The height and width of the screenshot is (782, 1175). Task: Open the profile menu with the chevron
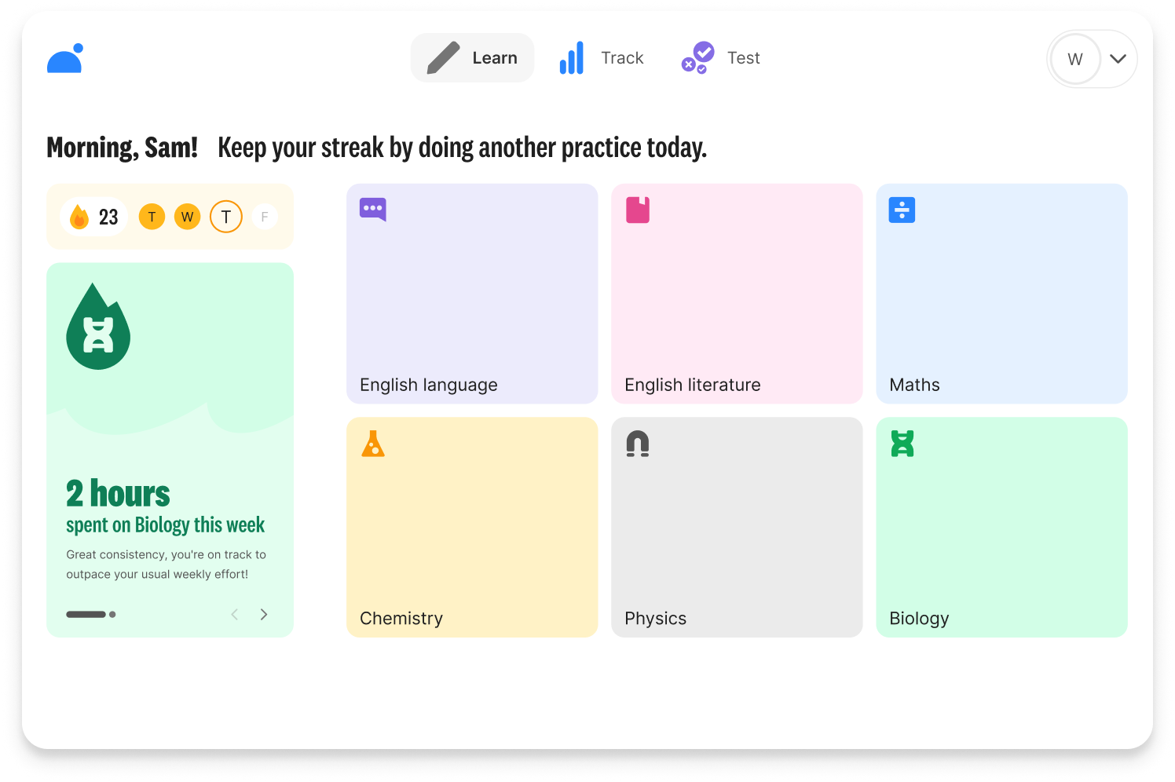(1116, 59)
